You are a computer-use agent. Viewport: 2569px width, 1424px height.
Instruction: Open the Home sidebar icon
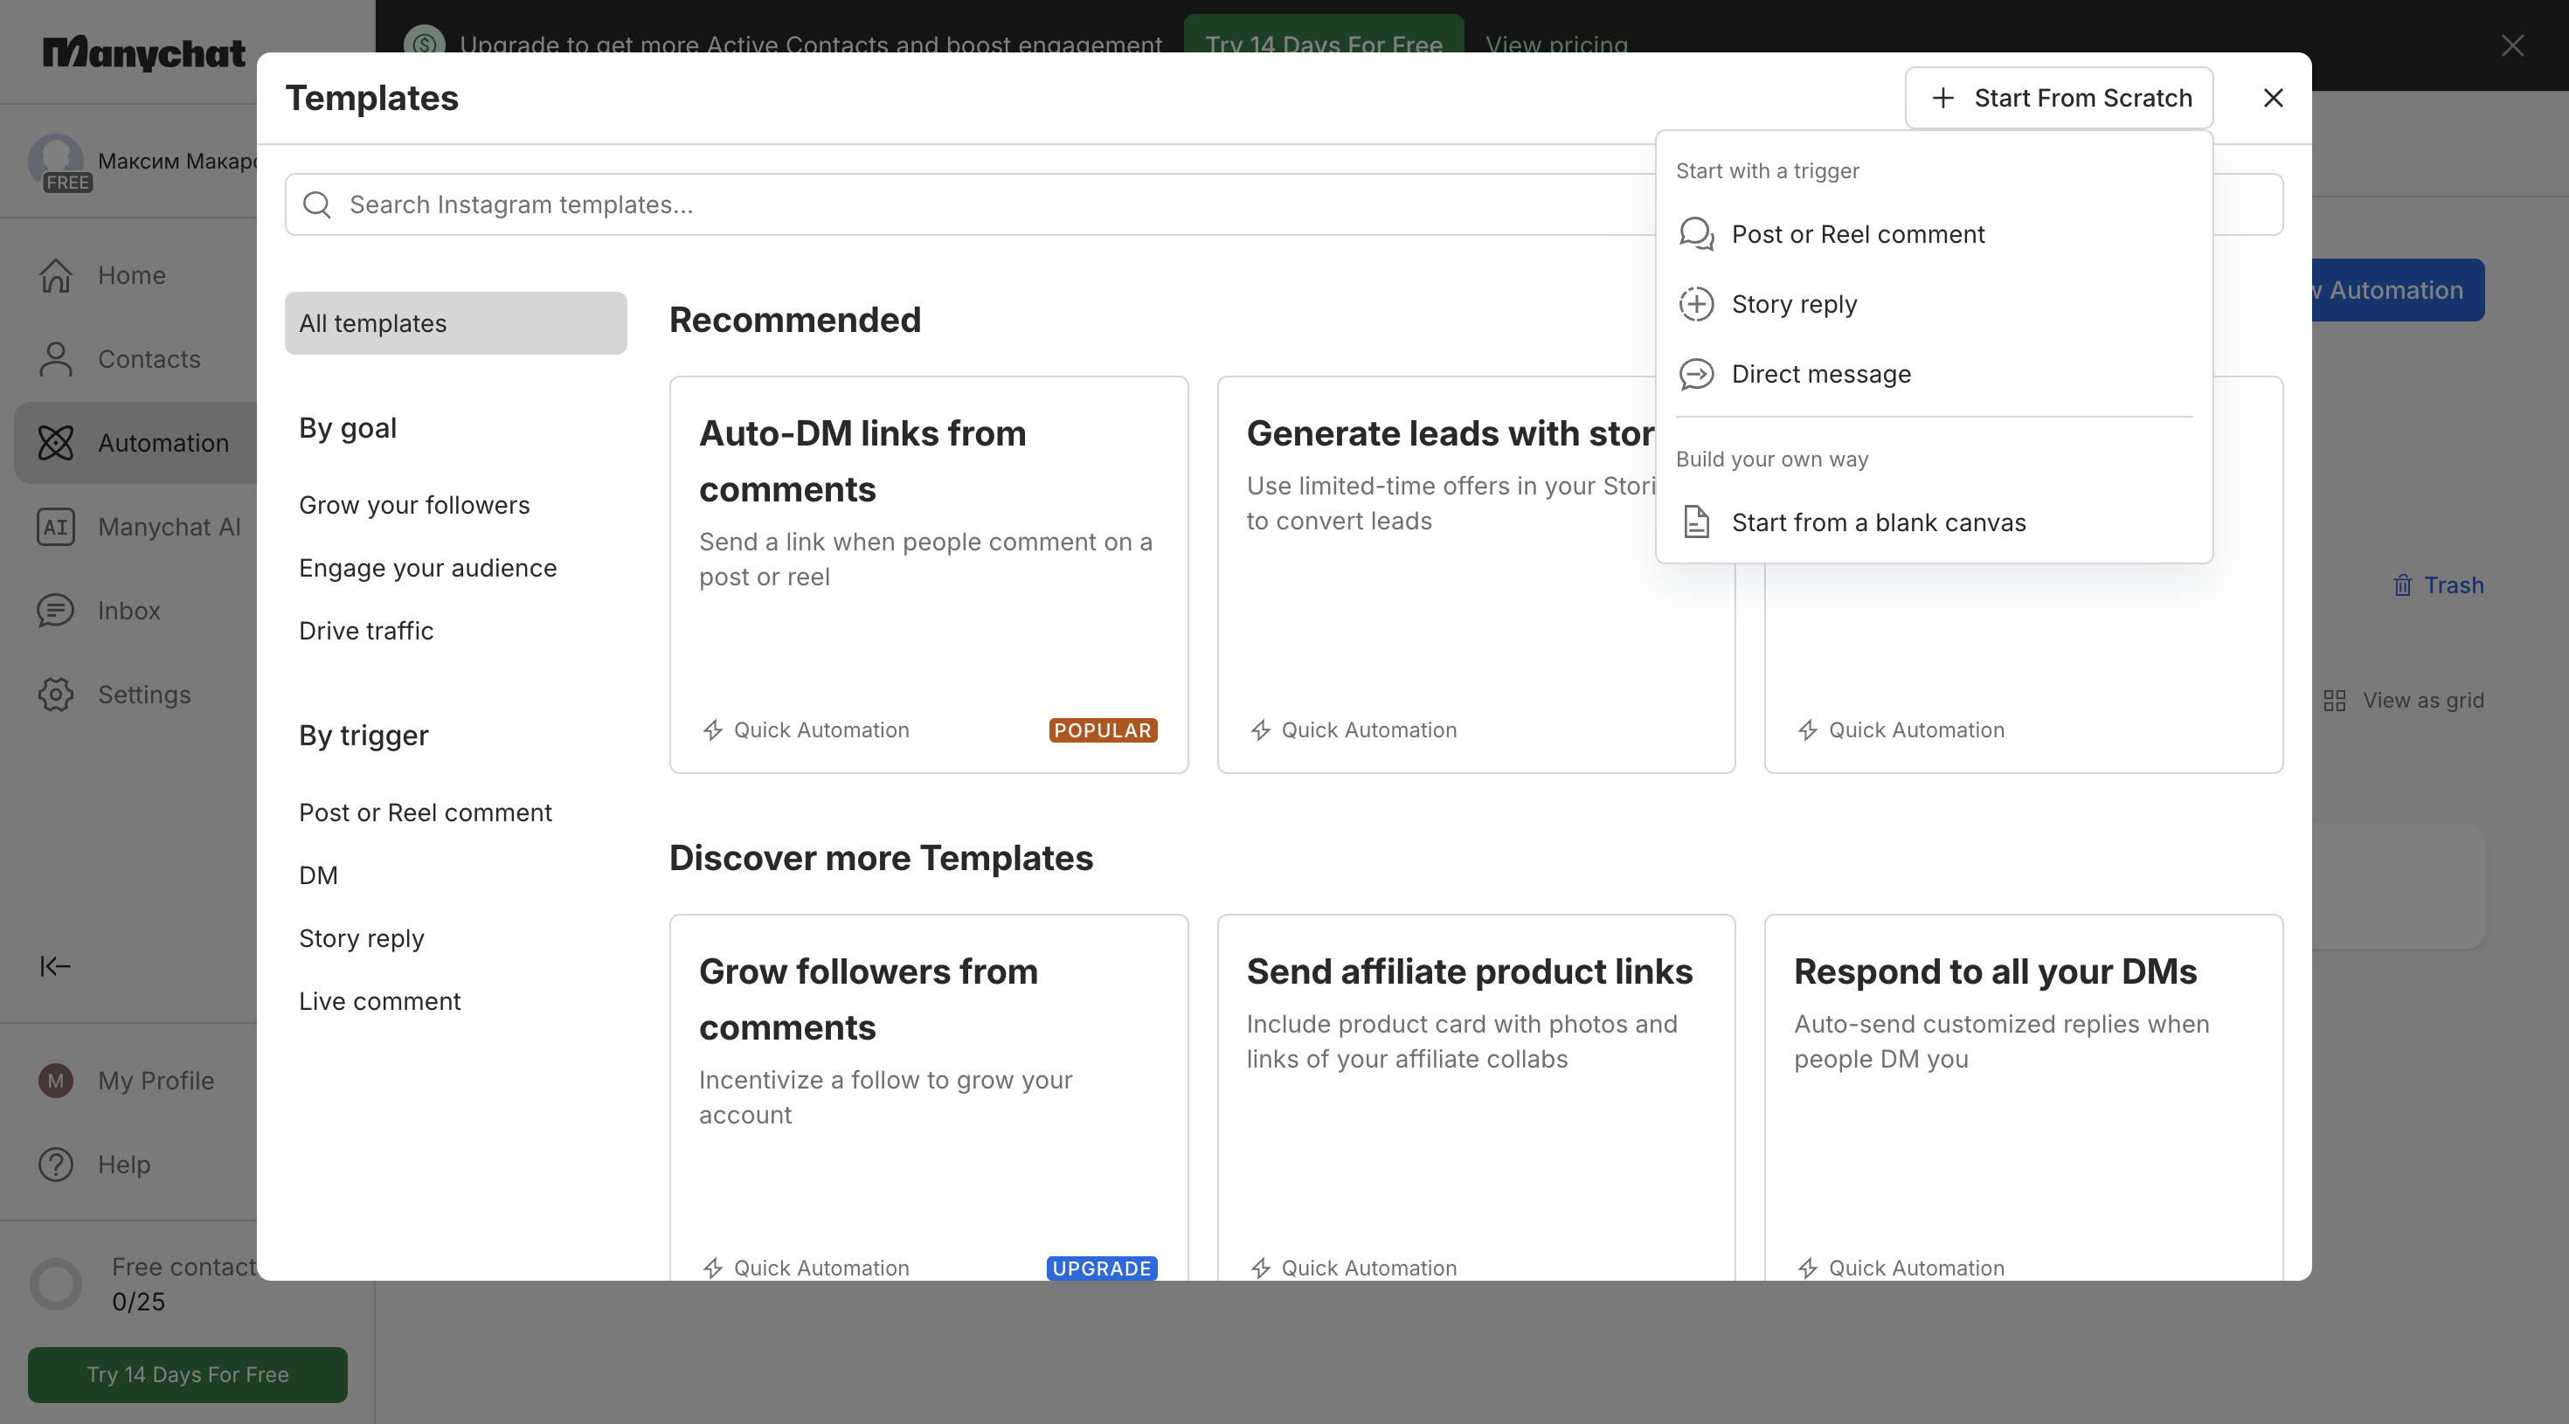tap(56, 275)
